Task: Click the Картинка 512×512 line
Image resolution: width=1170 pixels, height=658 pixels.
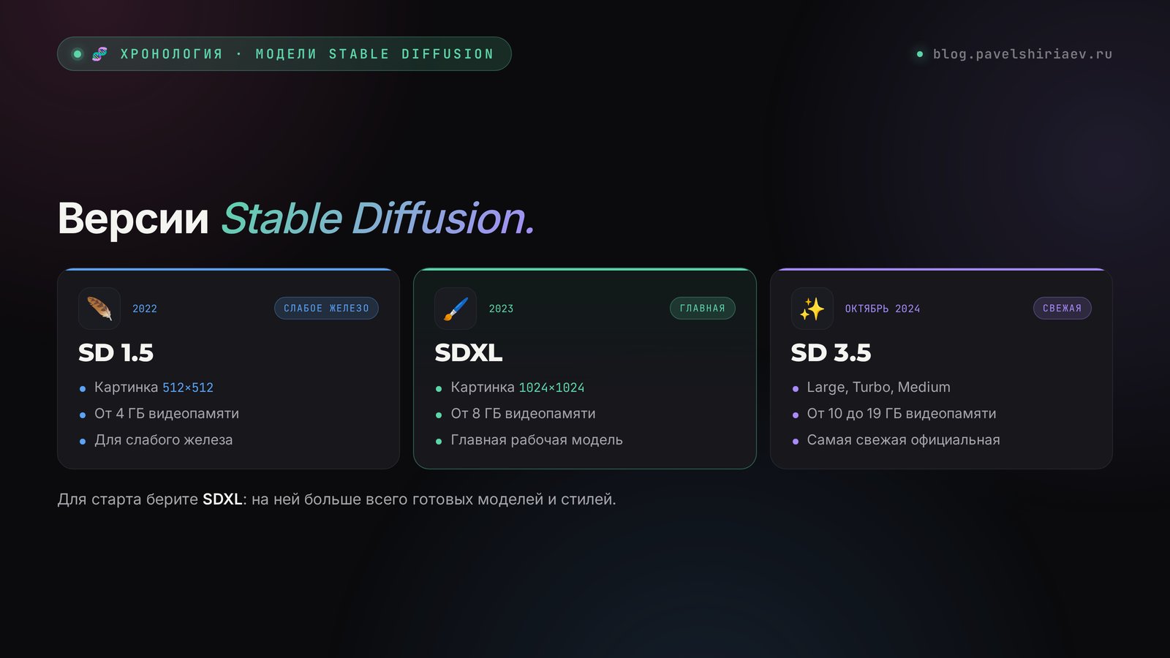Action: point(154,387)
